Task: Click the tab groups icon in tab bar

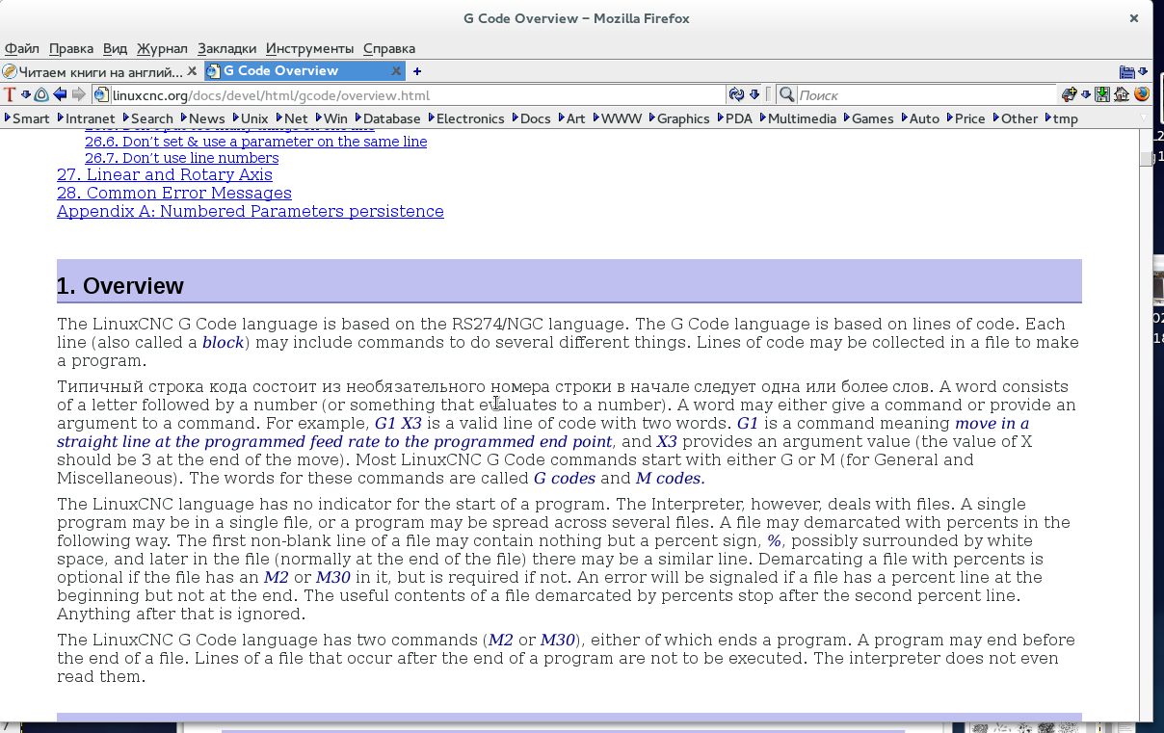Action: [1126, 71]
